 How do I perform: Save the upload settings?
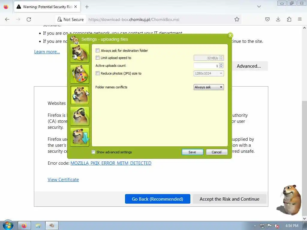tap(192, 152)
